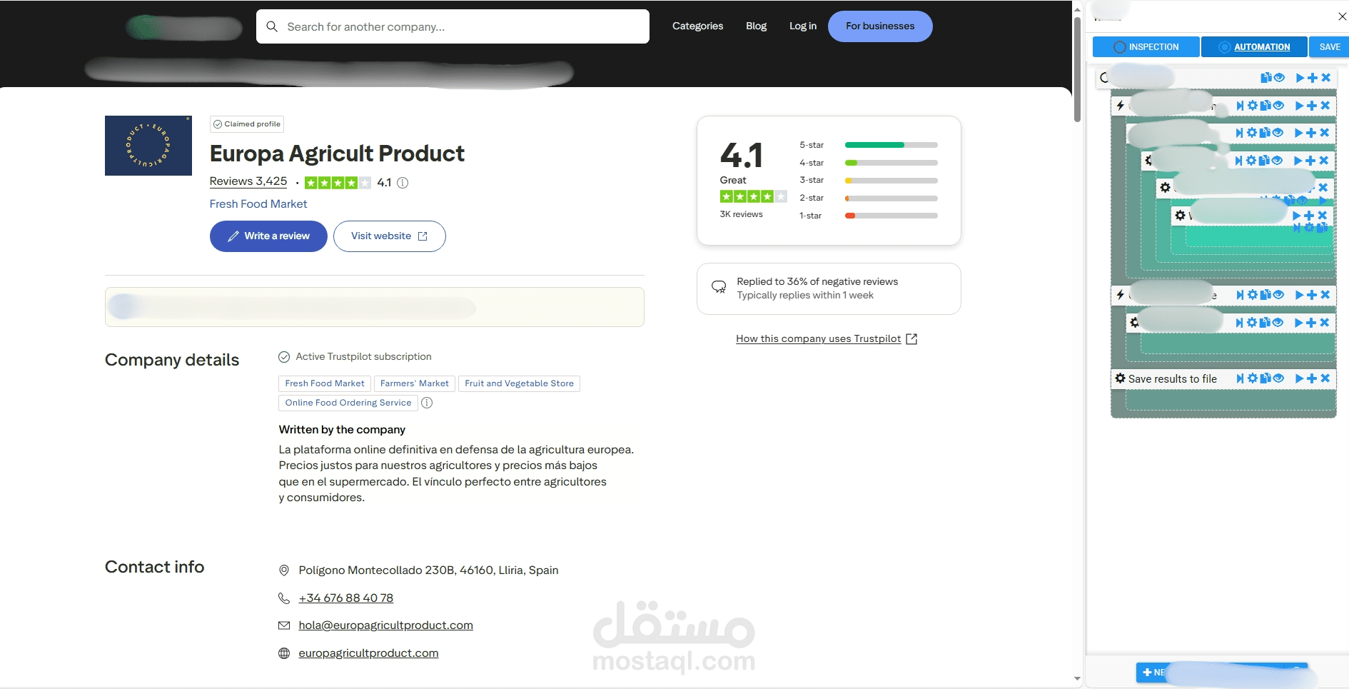Click the SAVE button in the automation panel
This screenshot has width=1349, height=689.
click(1329, 47)
